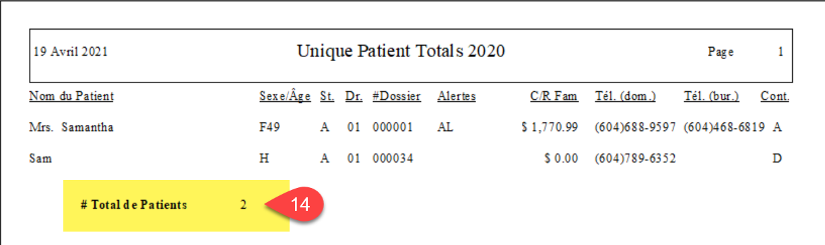Click the $ 1,770.99 balance amount
825x245 pixels.
pyautogui.click(x=550, y=127)
